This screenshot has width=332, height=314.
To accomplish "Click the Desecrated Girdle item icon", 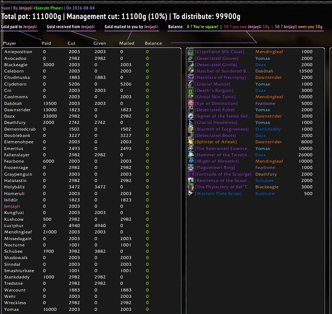I will point(191,65).
